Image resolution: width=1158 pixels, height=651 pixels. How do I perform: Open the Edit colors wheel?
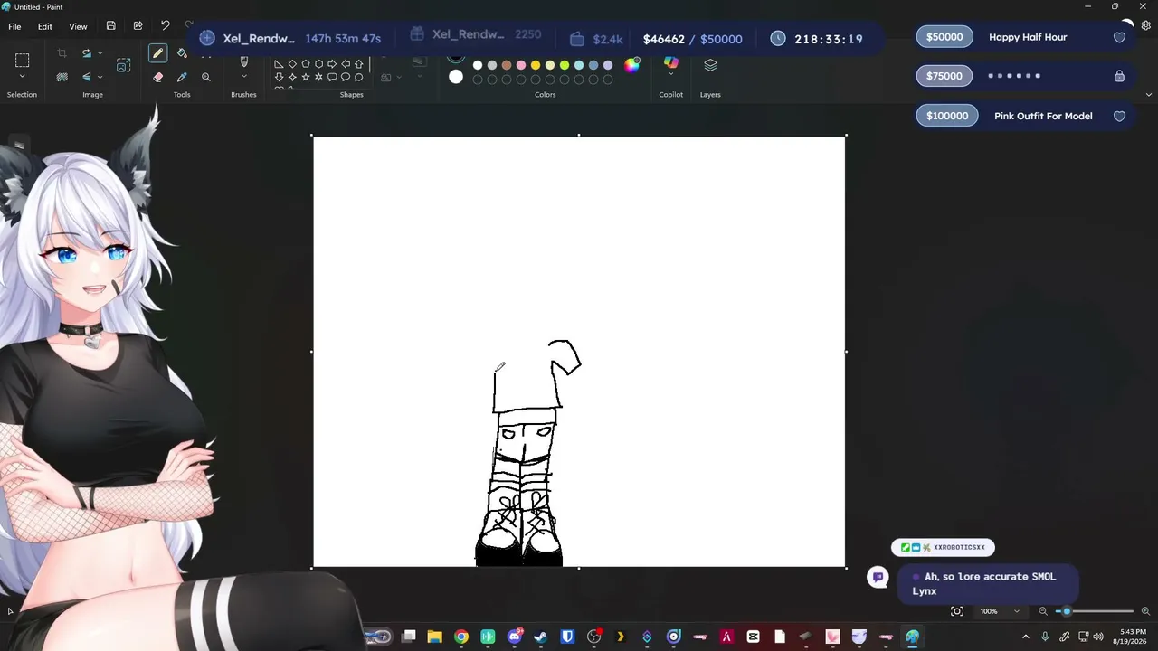click(632, 65)
